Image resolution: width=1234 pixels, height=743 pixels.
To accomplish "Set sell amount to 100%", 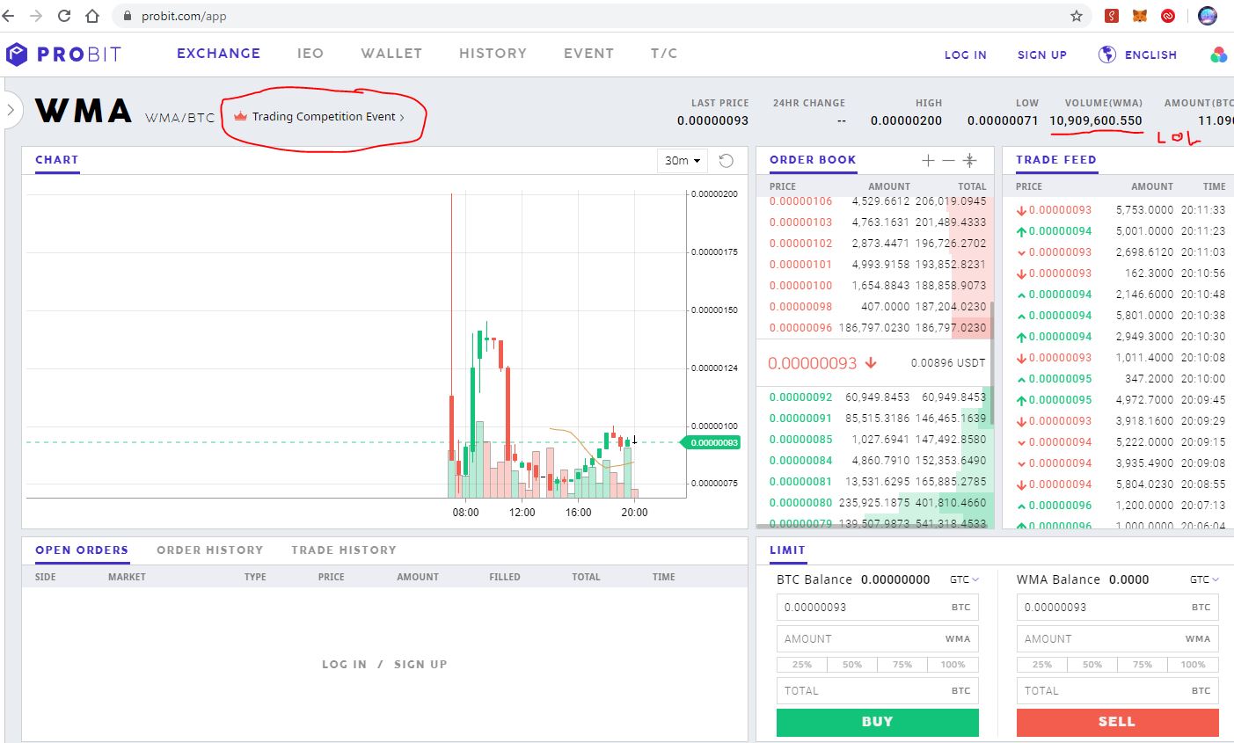I will coord(1194,665).
